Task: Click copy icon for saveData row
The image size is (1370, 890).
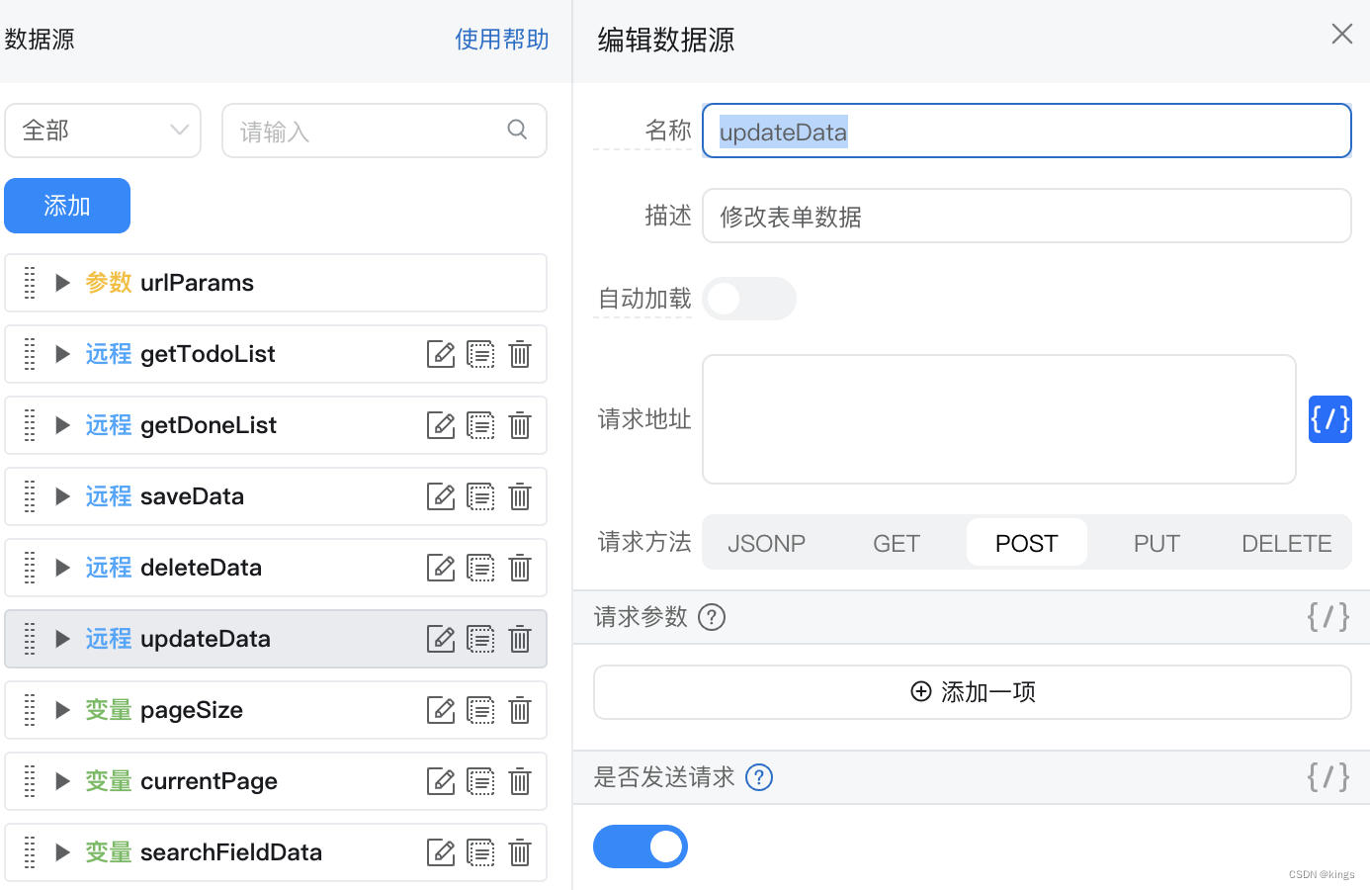Action: click(480, 496)
